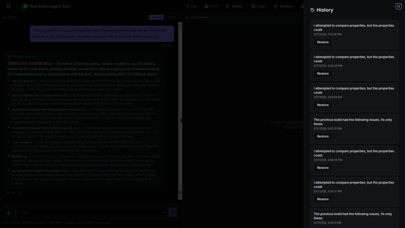Toggle the left sidebar panel icon

tap(8, 6)
